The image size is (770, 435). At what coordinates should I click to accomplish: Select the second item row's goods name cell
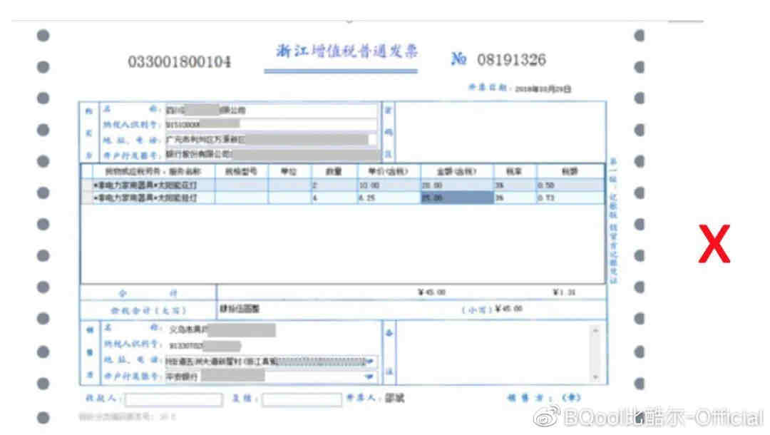coord(154,198)
